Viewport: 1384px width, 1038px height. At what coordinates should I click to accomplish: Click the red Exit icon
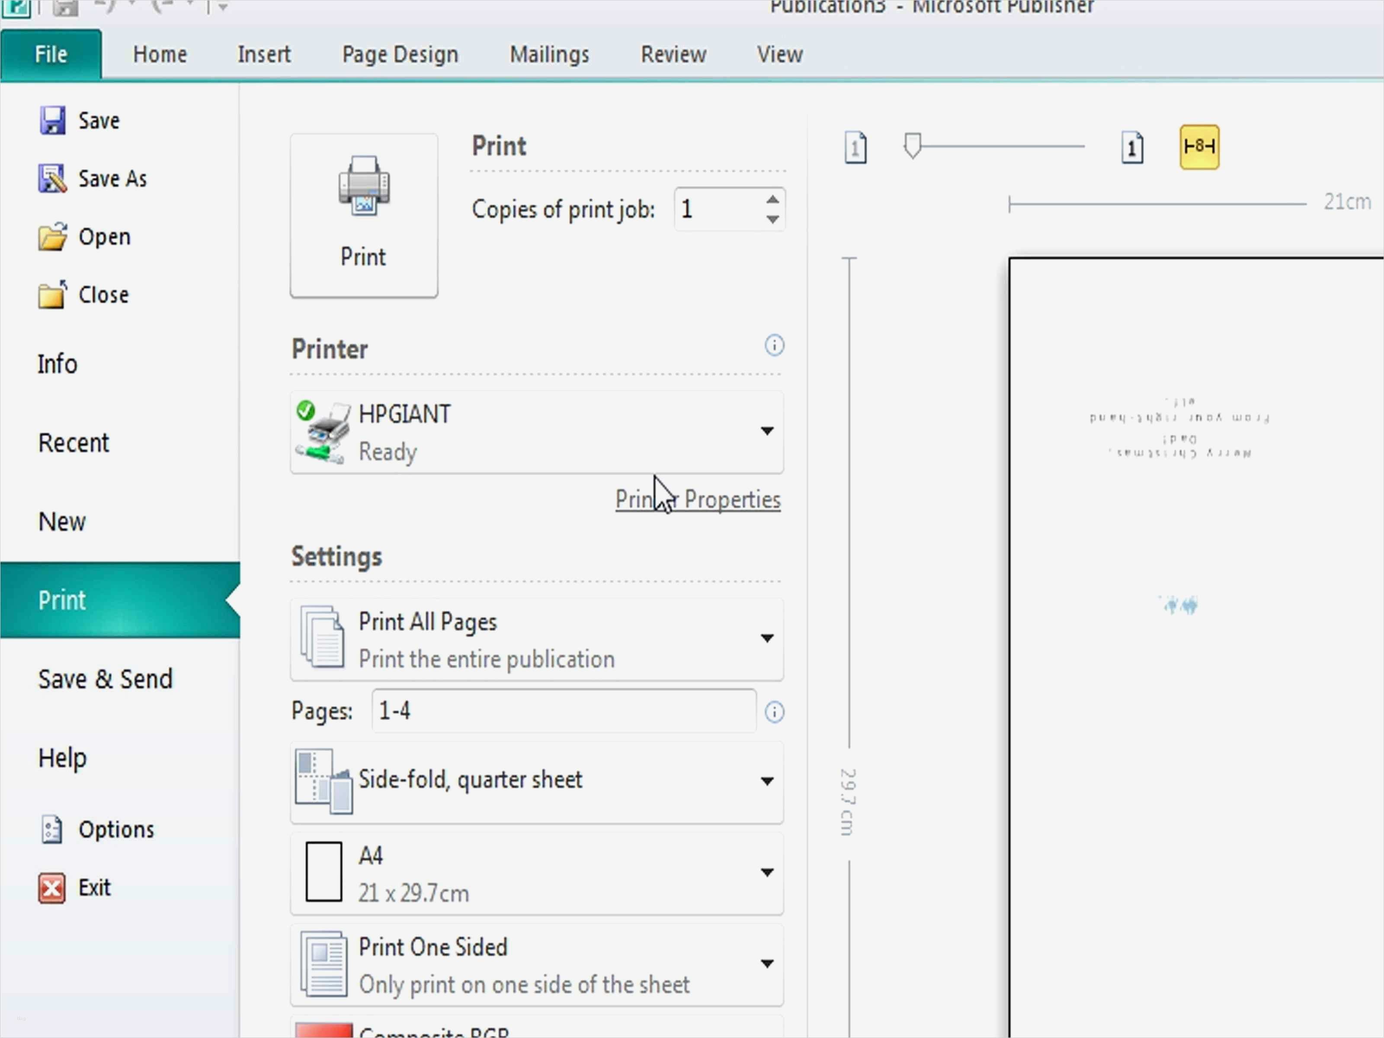(52, 888)
